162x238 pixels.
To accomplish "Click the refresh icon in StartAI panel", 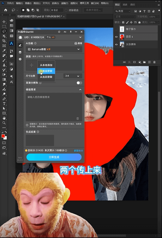I will (59, 32).
